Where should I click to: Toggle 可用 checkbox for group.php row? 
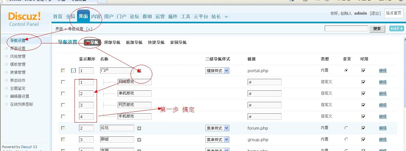pos(363,140)
